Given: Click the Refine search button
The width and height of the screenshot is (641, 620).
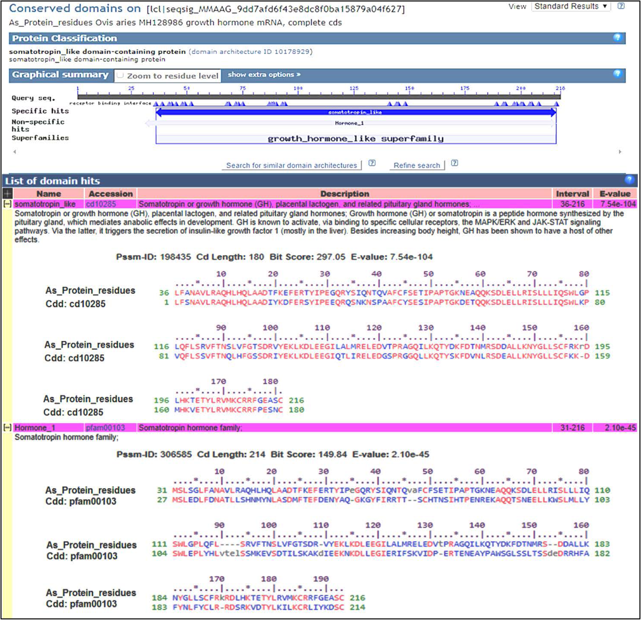Looking at the screenshot, I should tap(417, 165).
